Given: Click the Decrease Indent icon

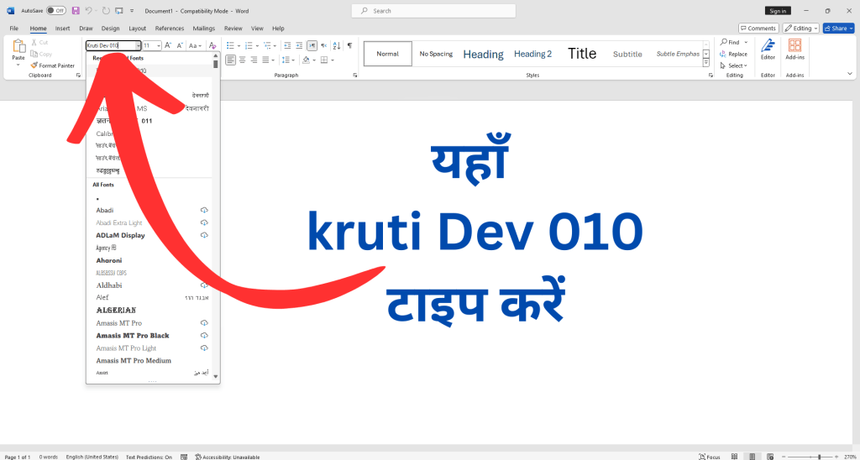Looking at the screenshot, I should [287, 45].
